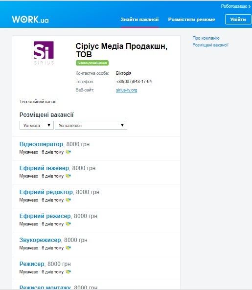252x290 pixels.
Task: Open Розмістити резюме menu item
Action: pos(192,20)
